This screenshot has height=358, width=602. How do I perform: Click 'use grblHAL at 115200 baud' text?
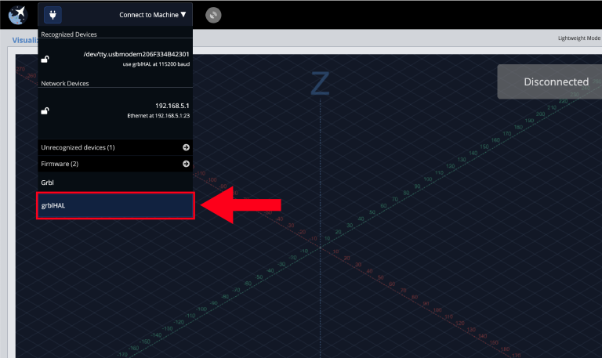point(156,64)
